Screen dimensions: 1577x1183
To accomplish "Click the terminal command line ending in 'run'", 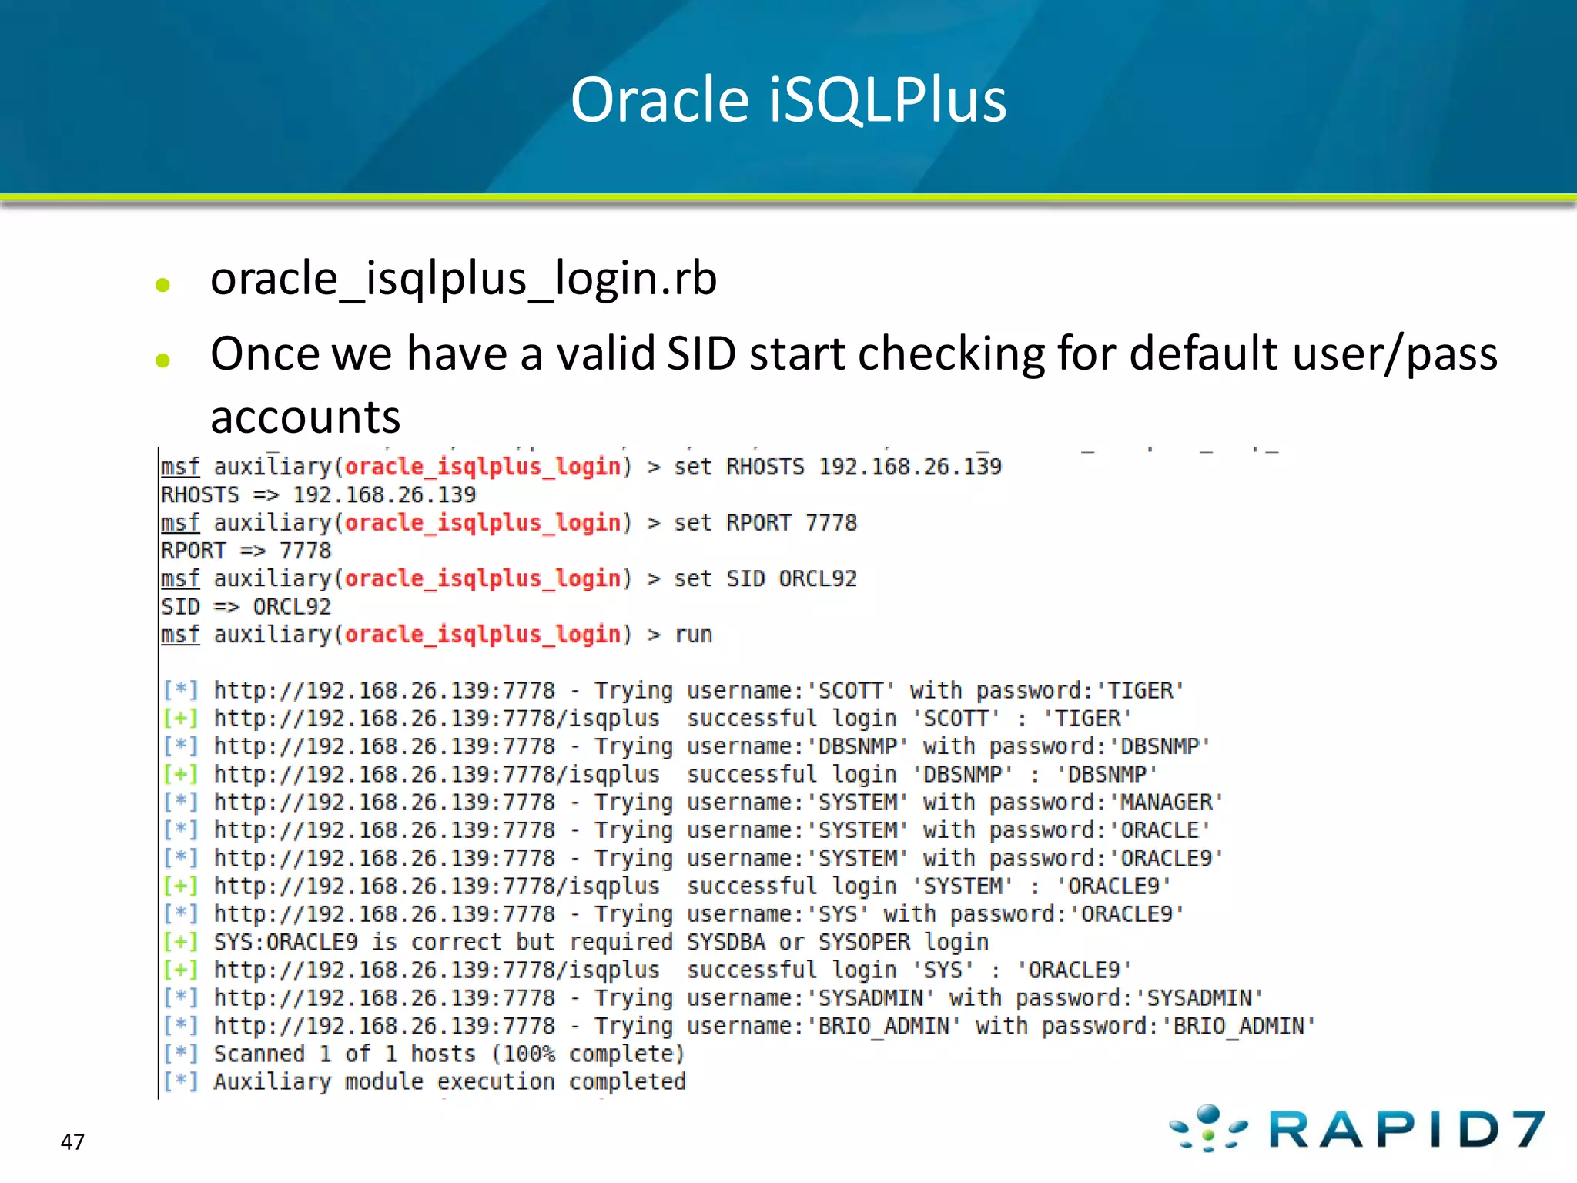I will click(x=437, y=635).
